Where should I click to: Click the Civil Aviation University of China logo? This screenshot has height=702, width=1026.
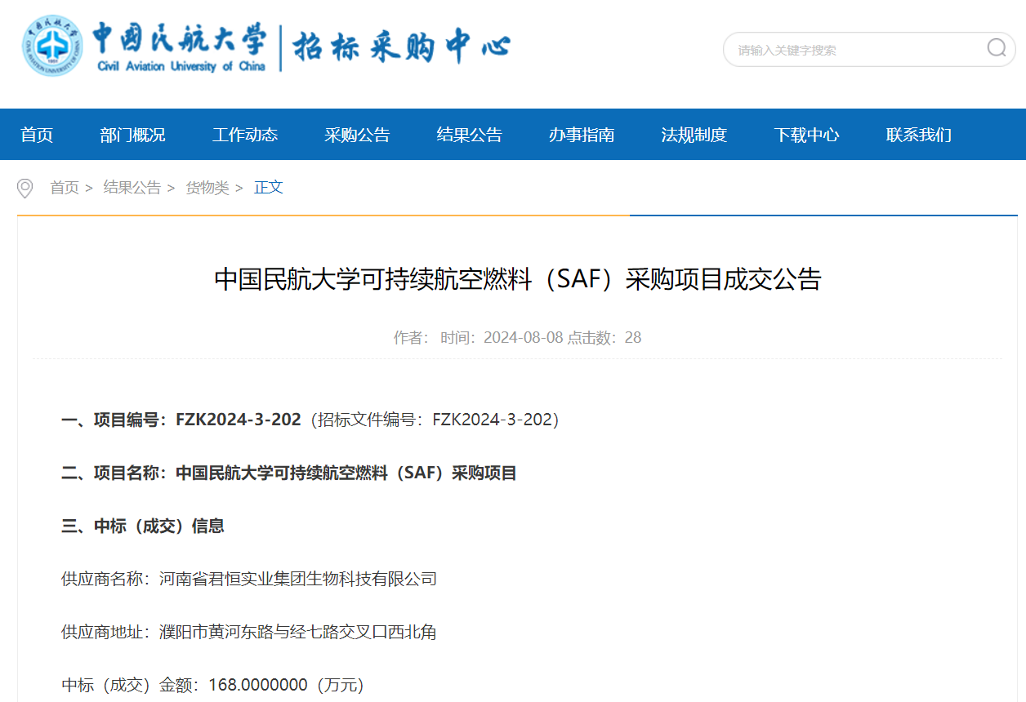tap(145, 47)
